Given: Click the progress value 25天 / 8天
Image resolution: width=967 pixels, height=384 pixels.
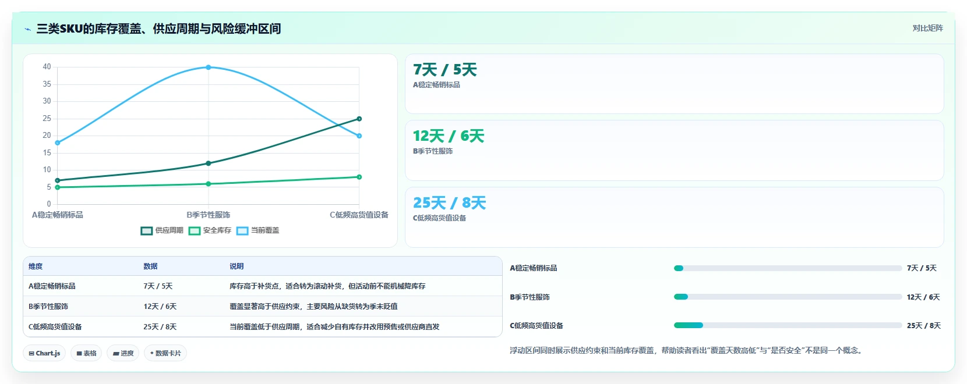Looking at the screenshot, I should (x=924, y=326).
